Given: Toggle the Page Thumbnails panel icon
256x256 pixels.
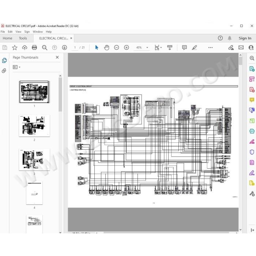Looking at the screenshot, I should (x=4, y=60).
